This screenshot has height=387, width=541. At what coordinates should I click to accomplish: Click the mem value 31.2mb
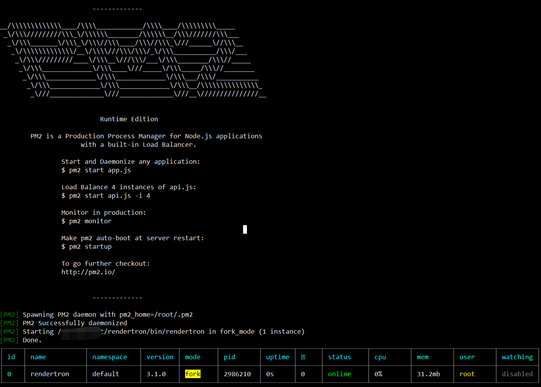428,374
